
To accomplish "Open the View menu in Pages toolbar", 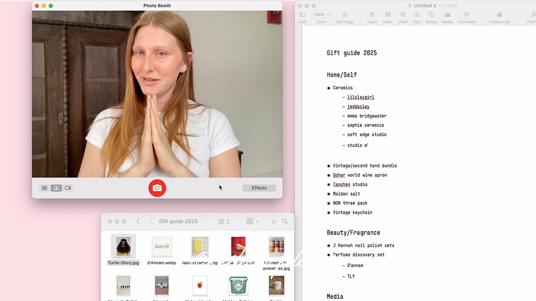I will 302,18.
